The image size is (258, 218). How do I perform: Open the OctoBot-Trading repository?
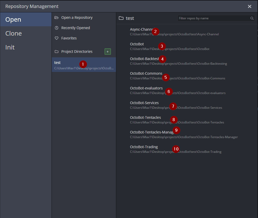pos(187,149)
